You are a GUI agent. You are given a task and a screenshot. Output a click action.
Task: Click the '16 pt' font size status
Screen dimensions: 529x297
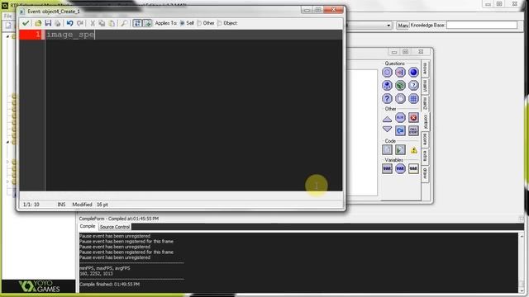[x=102, y=205]
